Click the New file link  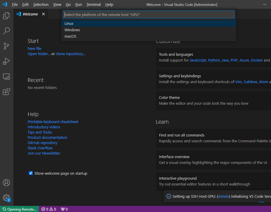tap(34, 48)
